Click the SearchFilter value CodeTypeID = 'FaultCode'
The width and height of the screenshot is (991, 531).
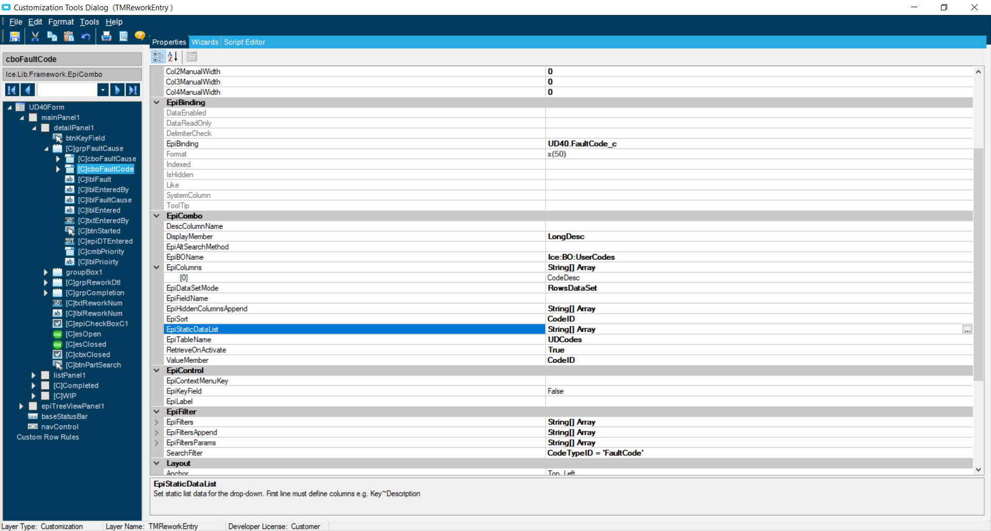(596, 453)
